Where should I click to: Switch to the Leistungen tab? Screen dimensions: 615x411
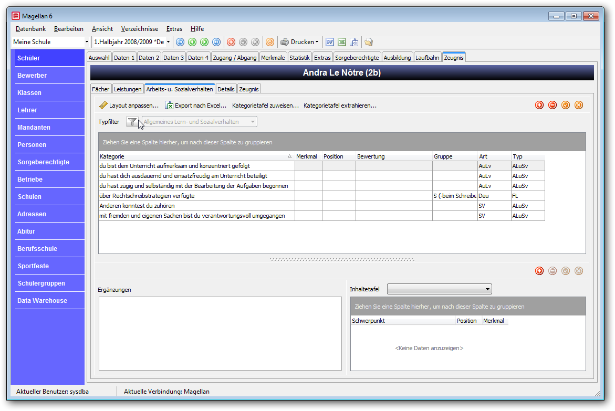(x=128, y=89)
